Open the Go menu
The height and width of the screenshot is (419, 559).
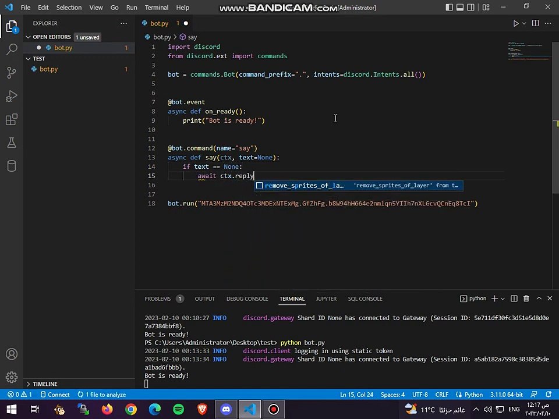pyautogui.click(x=115, y=8)
